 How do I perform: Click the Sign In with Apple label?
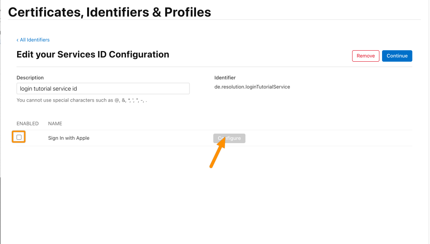tap(68, 138)
